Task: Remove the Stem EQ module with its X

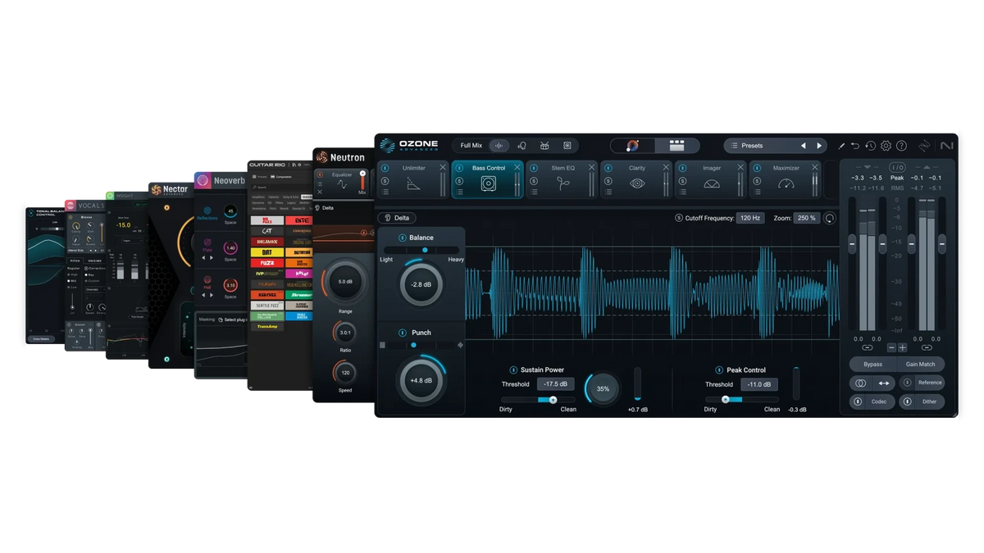Action: pyautogui.click(x=592, y=167)
